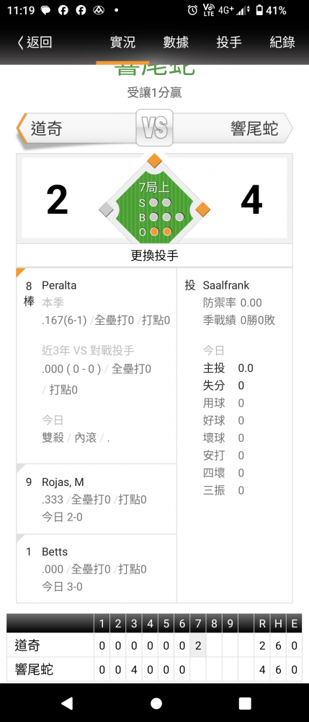Tap the gray third base marker
The height and width of the screenshot is (722, 309).
pos(107,209)
